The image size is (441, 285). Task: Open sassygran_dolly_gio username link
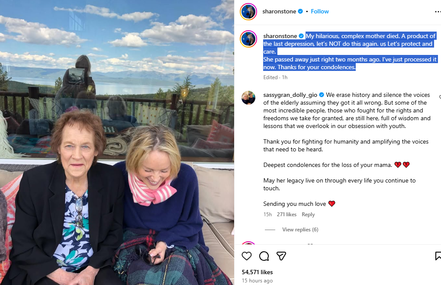click(290, 95)
